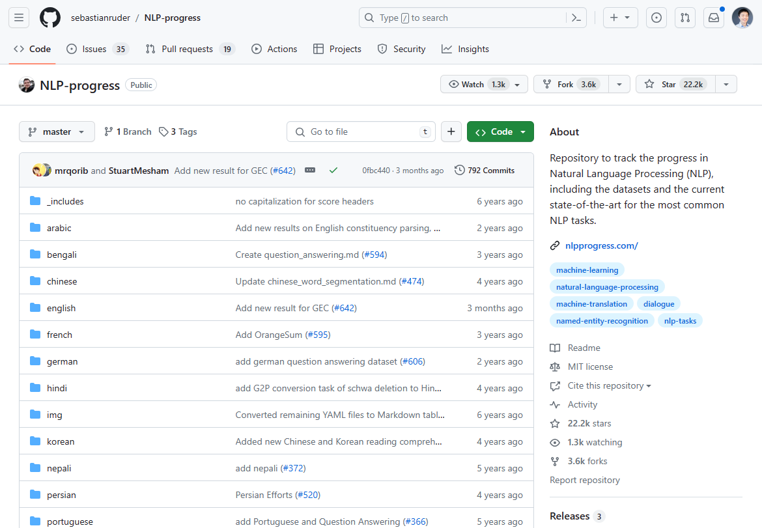
Task: Open user profile avatar menu
Action: point(742,18)
